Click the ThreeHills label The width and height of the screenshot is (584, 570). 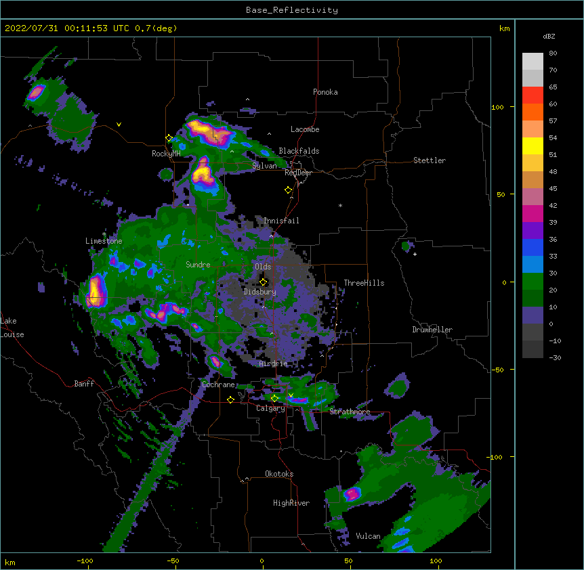click(x=364, y=283)
